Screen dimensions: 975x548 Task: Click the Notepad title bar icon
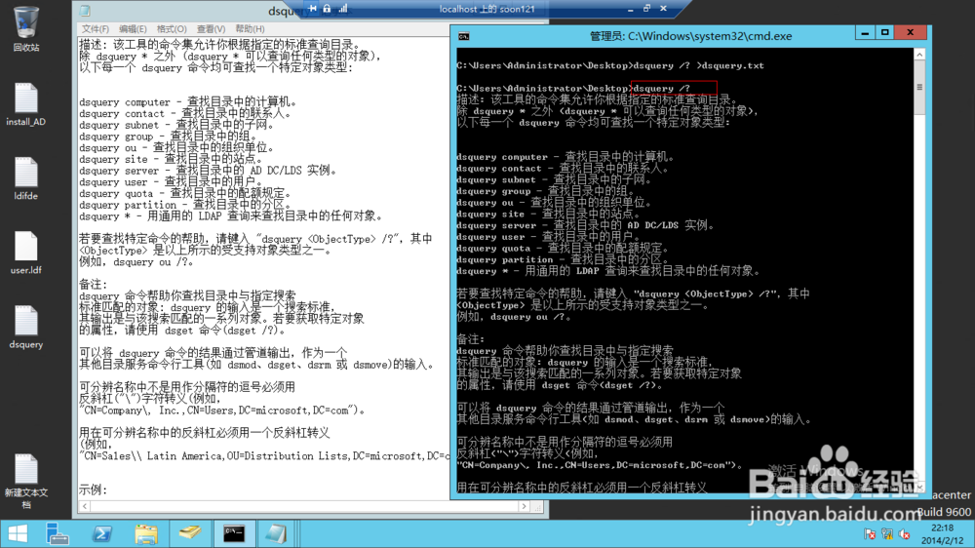[85, 11]
